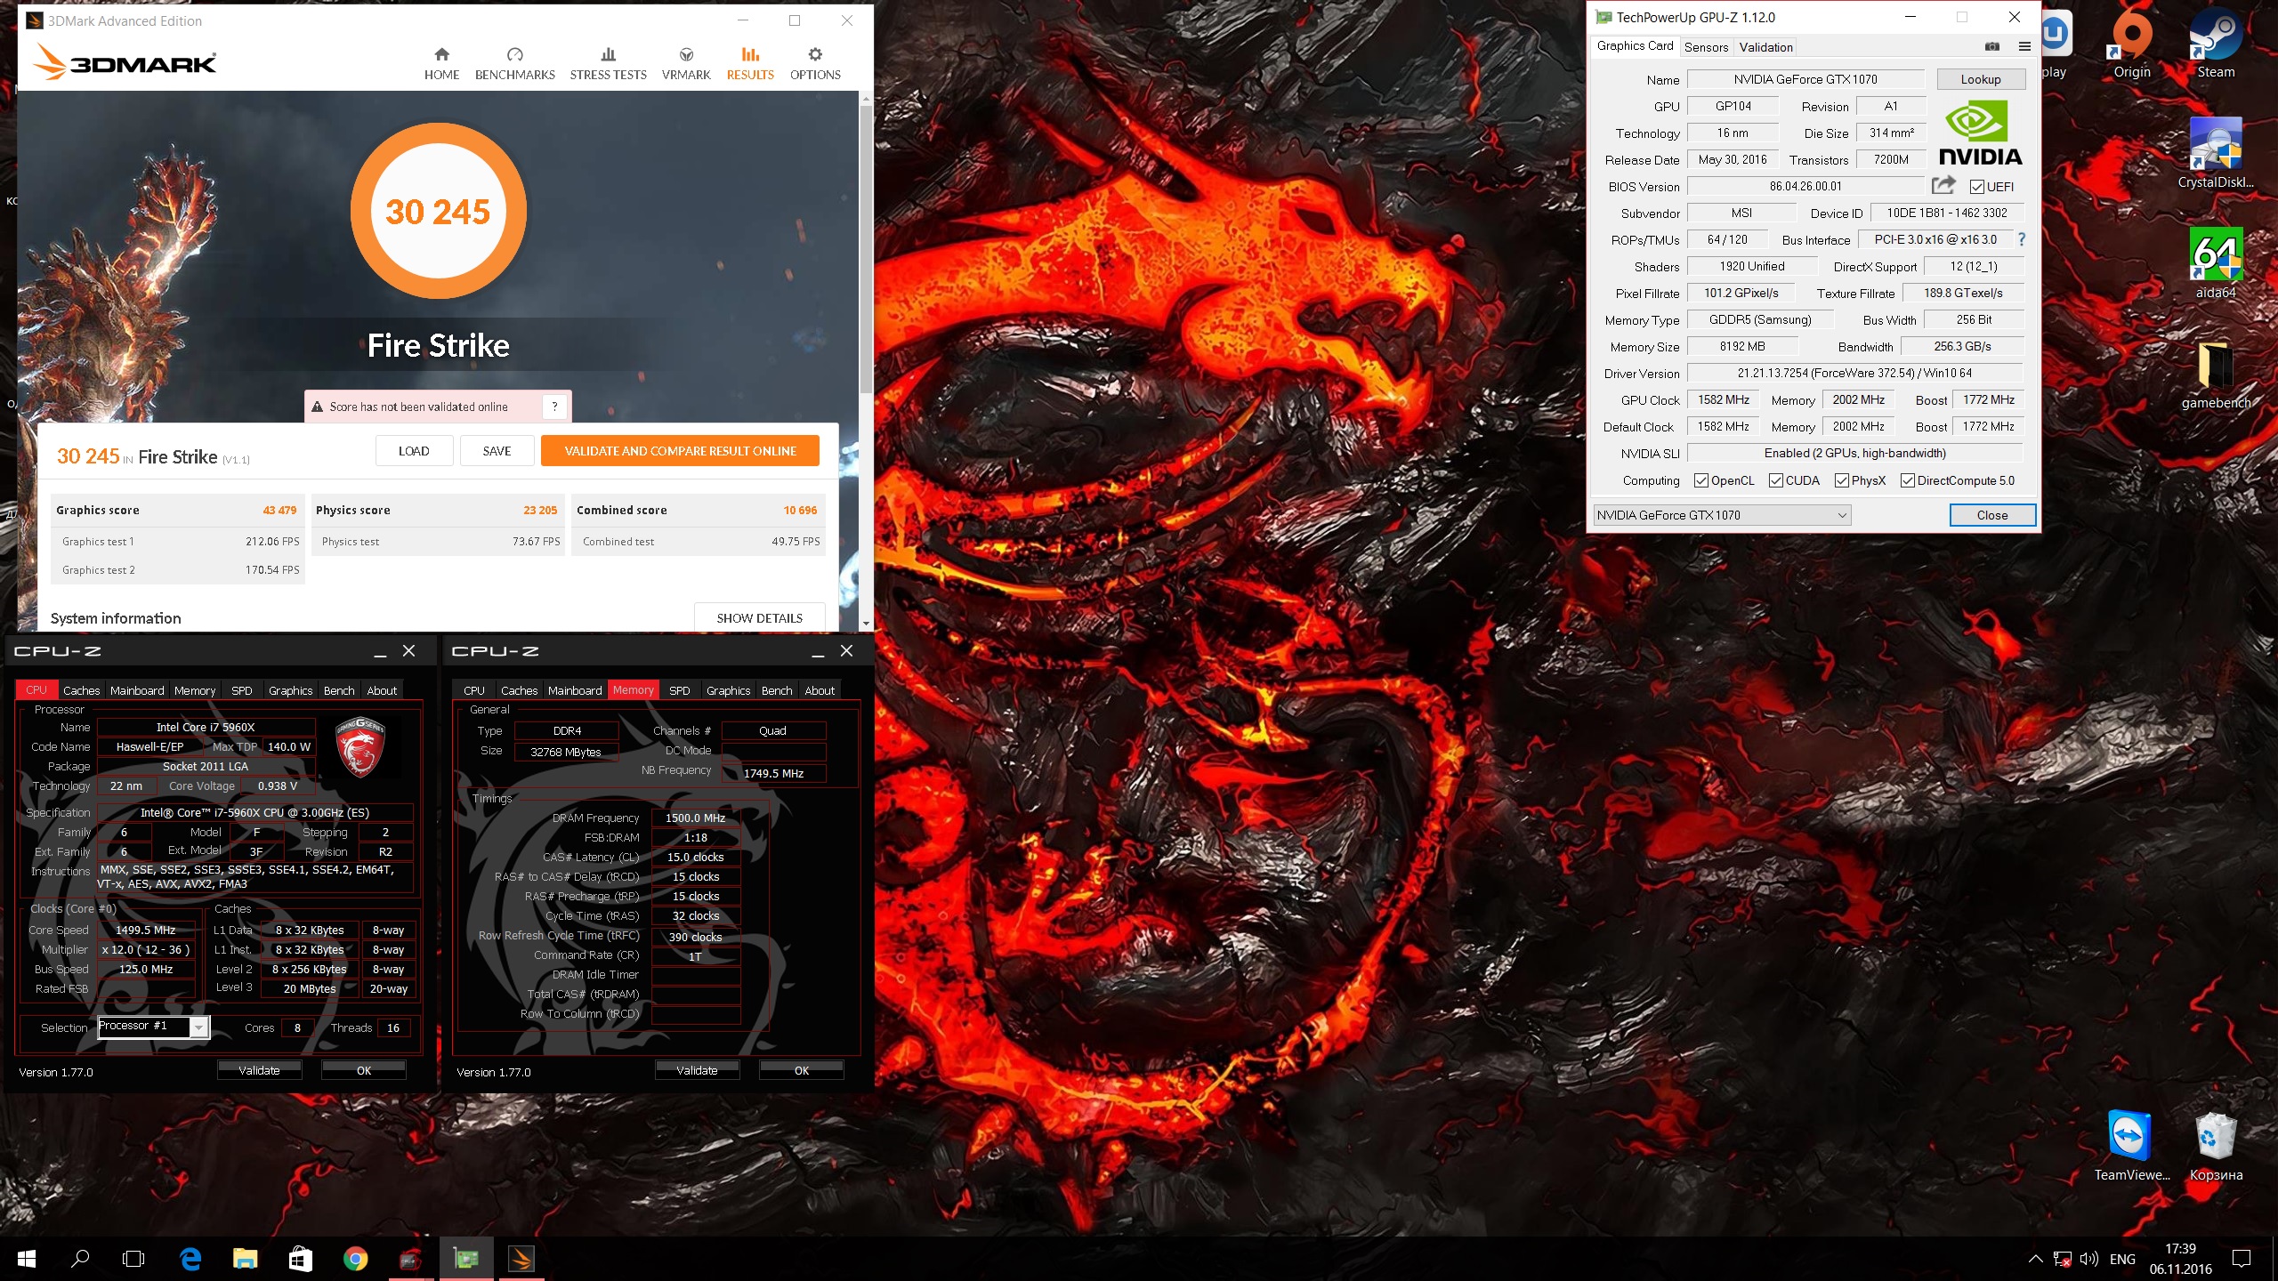The width and height of the screenshot is (2278, 1281).
Task: Click the LOAD button in 3DMark
Action: point(414,451)
